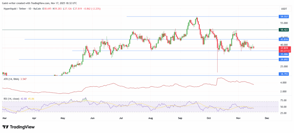Click the ATR (14, RMA) indicator label
The height and width of the screenshot is (133, 294).
click(x=11, y=79)
